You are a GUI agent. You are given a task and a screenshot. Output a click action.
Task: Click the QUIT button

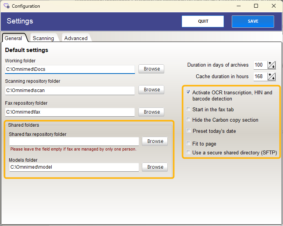(x=203, y=21)
